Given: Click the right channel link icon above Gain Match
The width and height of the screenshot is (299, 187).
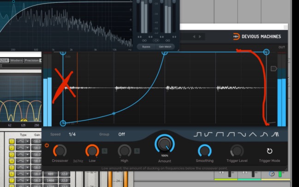Looking at the screenshot, I should pyautogui.click(x=167, y=41).
